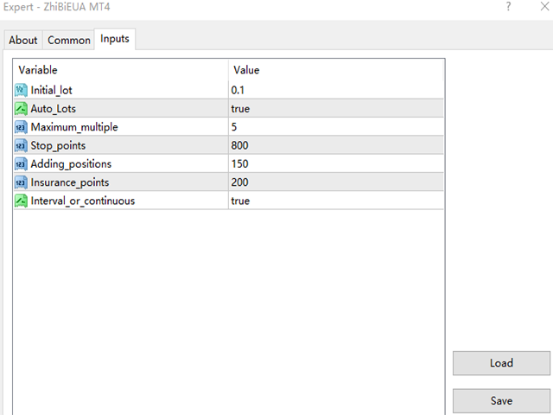The height and width of the screenshot is (415, 553).
Task: Edit the Insurance_points value 200
Action: pos(336,182)
